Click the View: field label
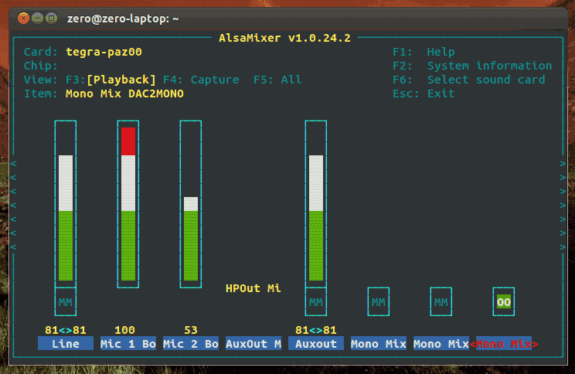The image size is (575, 374). pyautogui.click(x=41, y=80)
